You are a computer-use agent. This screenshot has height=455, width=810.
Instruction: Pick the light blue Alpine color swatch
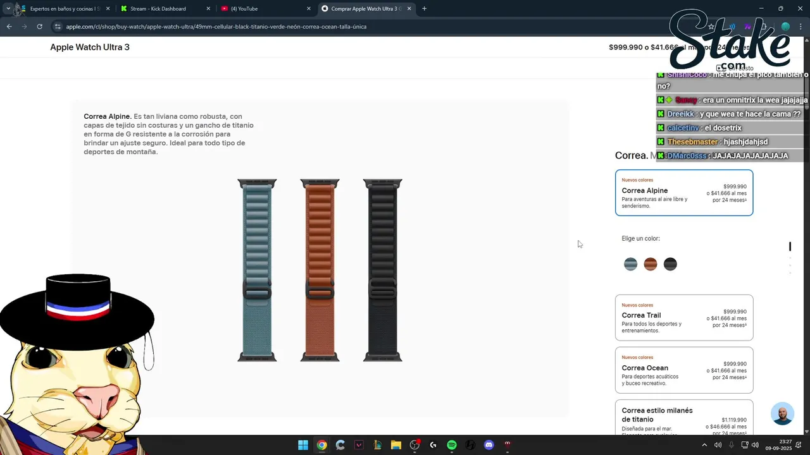(x=630, y=264)
